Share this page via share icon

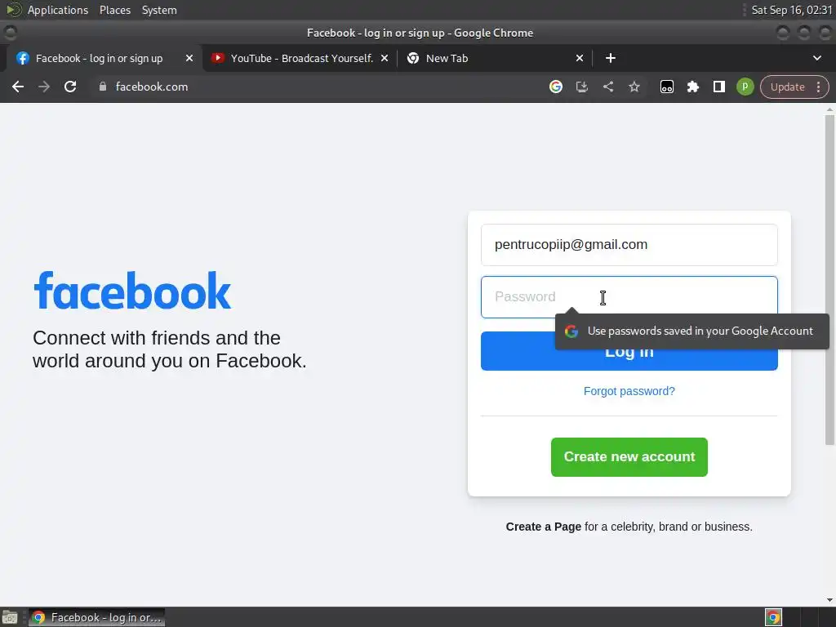(608, 87)
